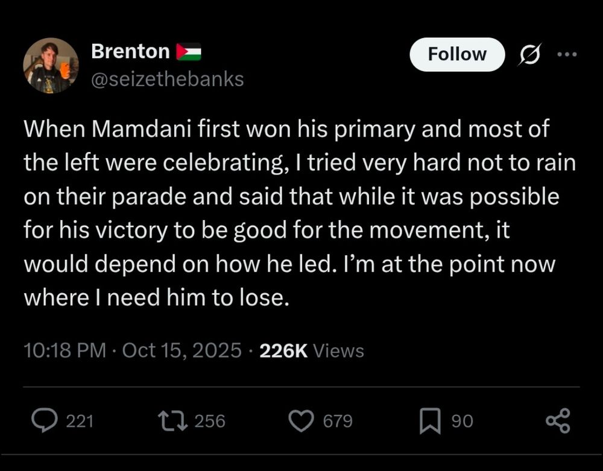Open the @seizethebanks handle link
Viewport: 603px width, 471px height.
pyautogui.click(x=167, y=78)
